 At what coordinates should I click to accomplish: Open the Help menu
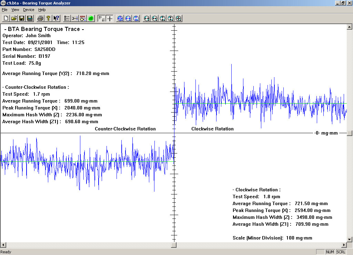click(42, 10)
